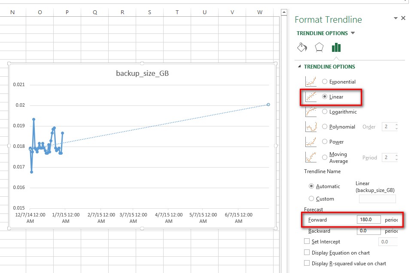
Task: Open the Effects pentagon tab
Action: [319, 48]
